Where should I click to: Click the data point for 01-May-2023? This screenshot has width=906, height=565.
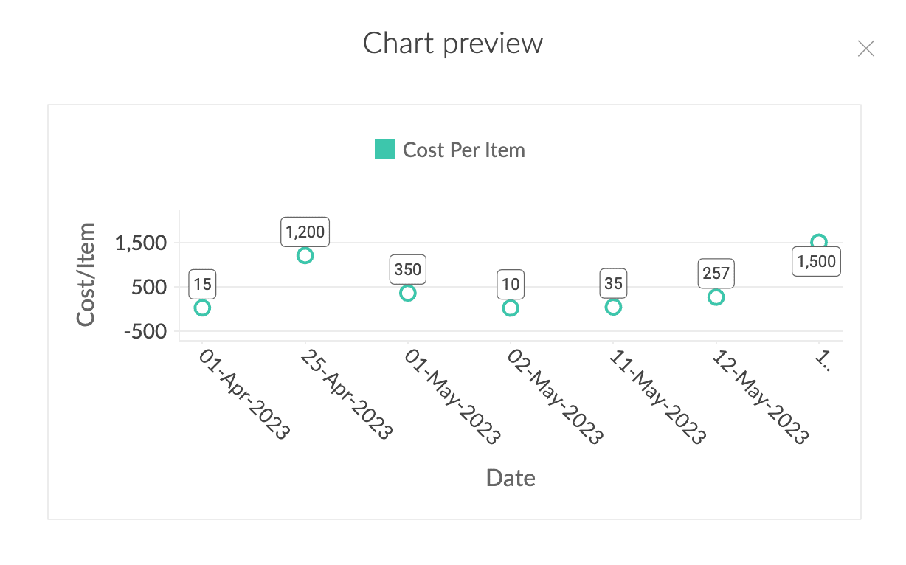[x=407, y=293]
